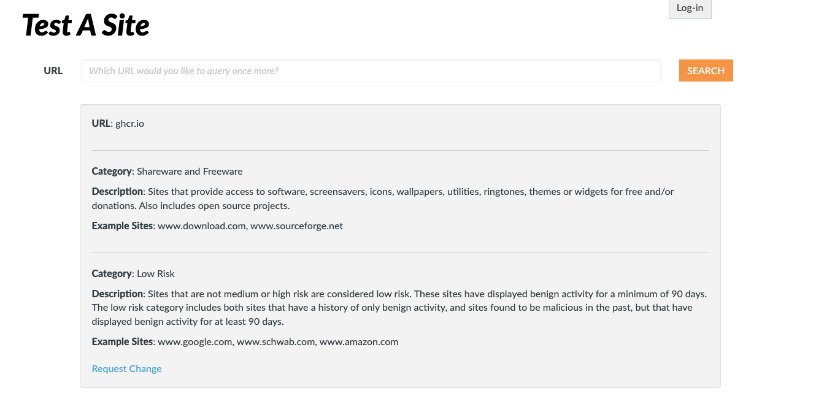Viewport: 816px width, 399px height.
Task: Select the ghcr.io URL text
Action: [x=129, y=123]
